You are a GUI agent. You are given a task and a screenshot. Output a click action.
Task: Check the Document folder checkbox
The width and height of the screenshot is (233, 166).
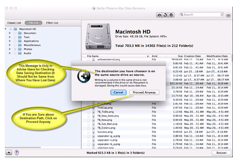coord(15,33)
